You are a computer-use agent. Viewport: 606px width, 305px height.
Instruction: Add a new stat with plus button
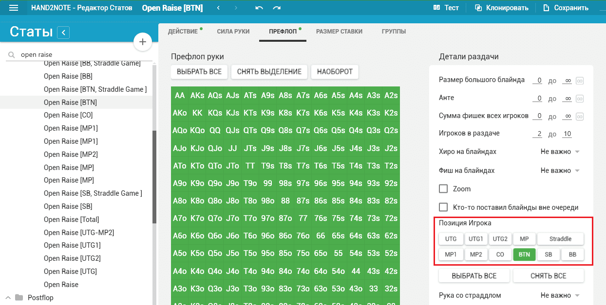(143, 42)
